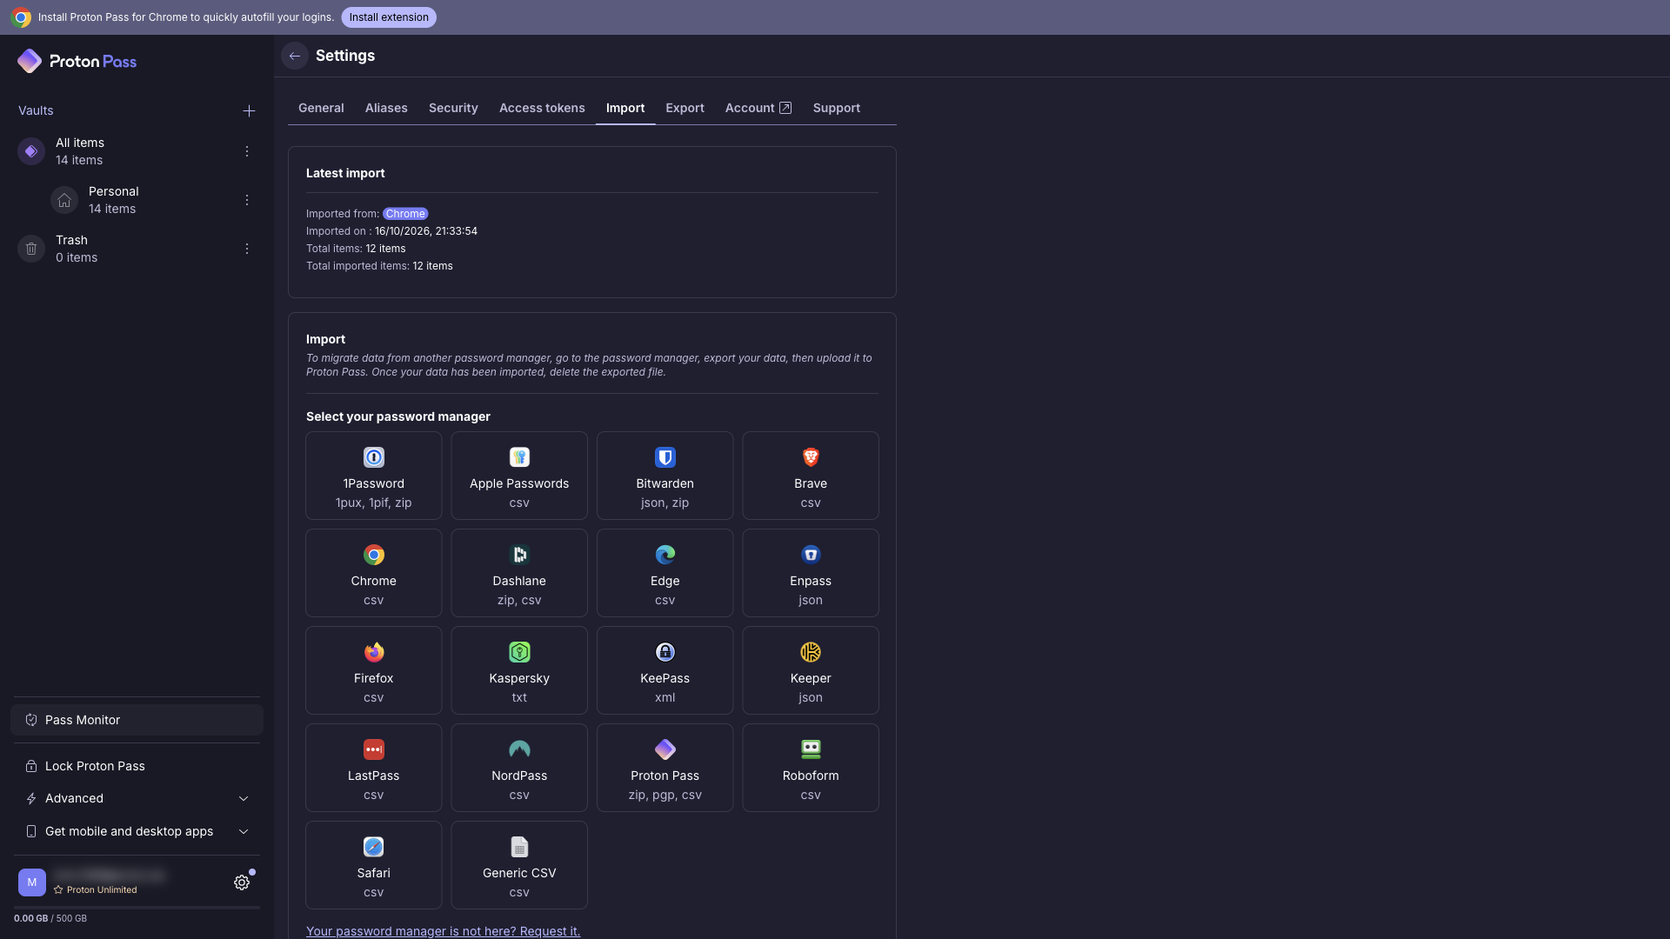Select the Proton Pass import card
The height and width of the screenshot is (939, 1670).
(x=665, y=768)
